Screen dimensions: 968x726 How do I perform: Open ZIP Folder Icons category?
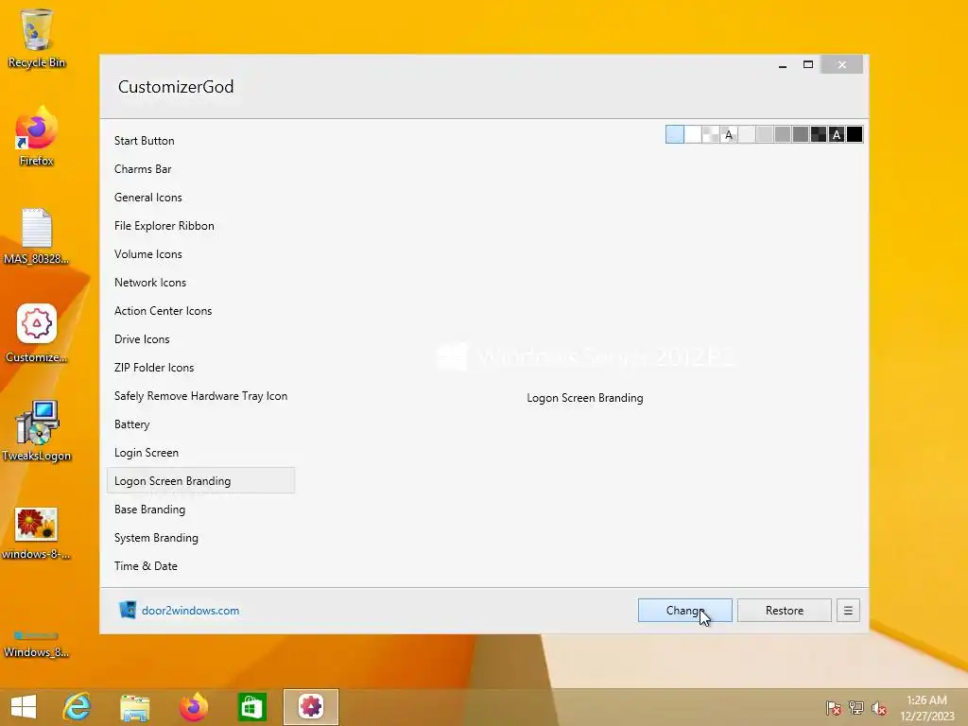click(x=200, y=368)
